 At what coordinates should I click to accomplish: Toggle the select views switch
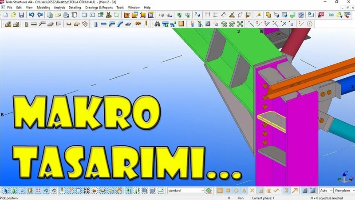point(78,191)
